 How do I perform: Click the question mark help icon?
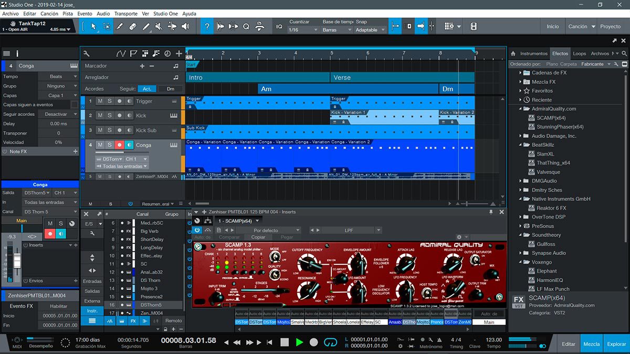[x=207, y=26]
